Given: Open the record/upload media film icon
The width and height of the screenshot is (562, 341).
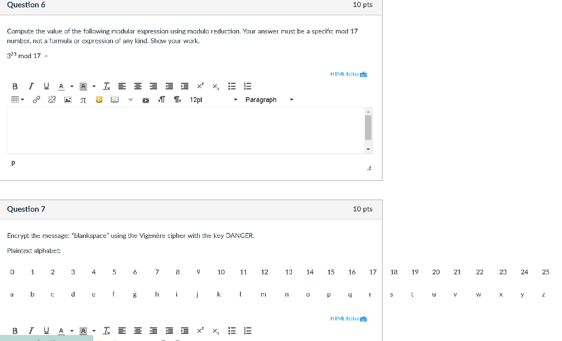Looking at the screenshot, I should click(x=145, y=100).
